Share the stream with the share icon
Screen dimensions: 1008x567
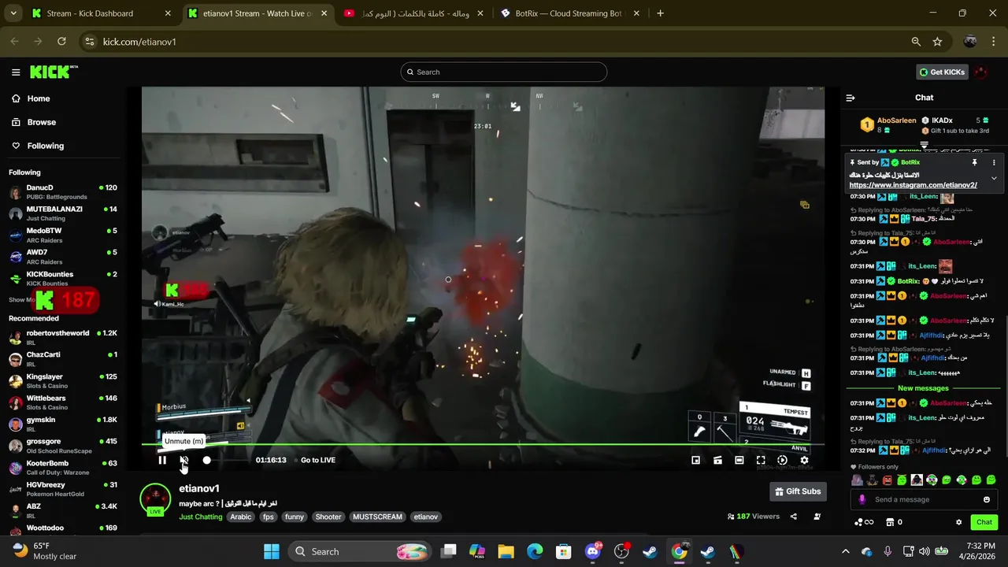point(793,517)
